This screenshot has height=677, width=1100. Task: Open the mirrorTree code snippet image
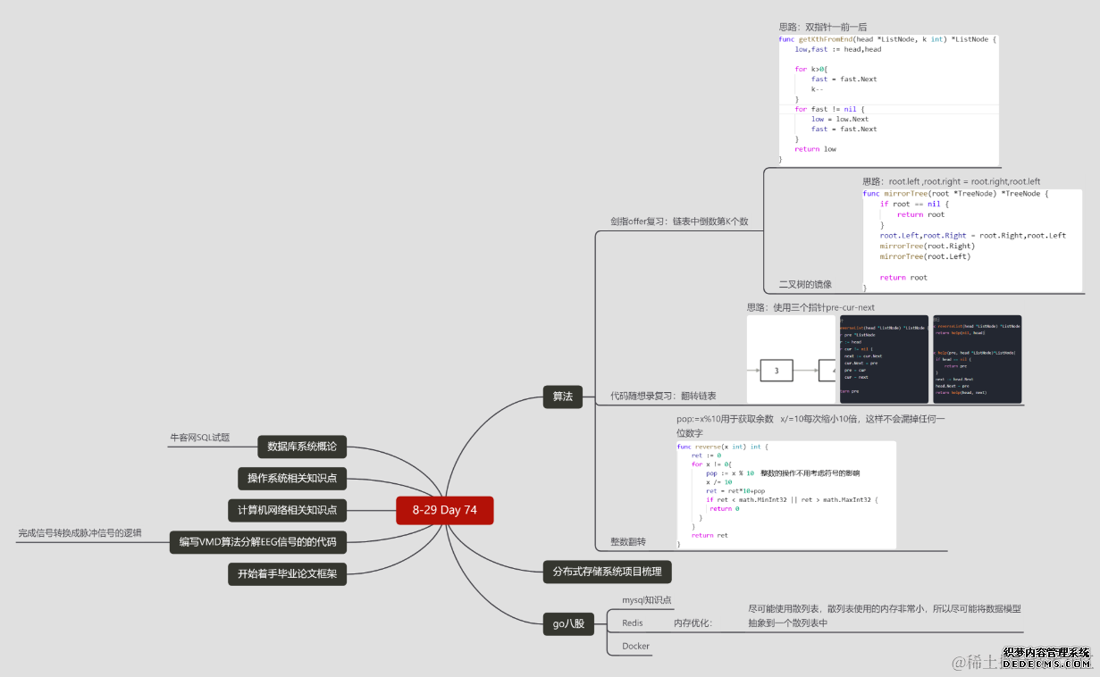coord(971,239)
